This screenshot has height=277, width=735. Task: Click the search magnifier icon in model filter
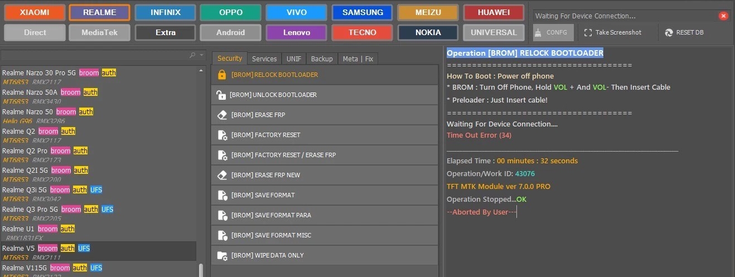pyautogui.click(x=193, y=55)
